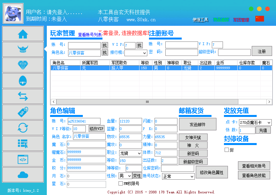Click the cloud icon at sidebar bottom
Image resolution: width=276 pixels, height=195 pixels.
click(x=22, y=175)
